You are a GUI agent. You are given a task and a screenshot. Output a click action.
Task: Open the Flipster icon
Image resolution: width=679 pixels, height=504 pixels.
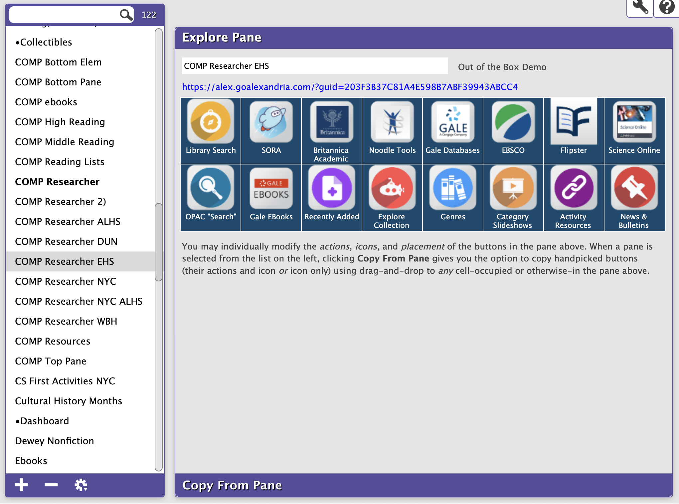click(574, 121)
